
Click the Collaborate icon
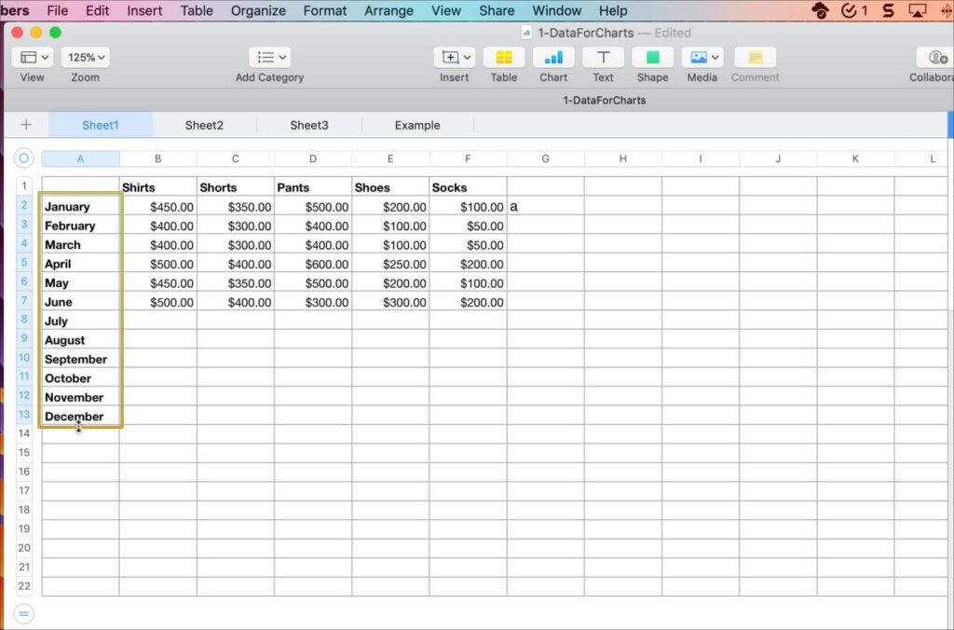(x=933, y=58)
